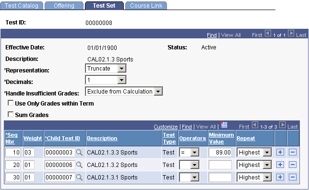Delete the CAL02.1.3.2 Sports row

pyautogui.click(x=293, y=165)
